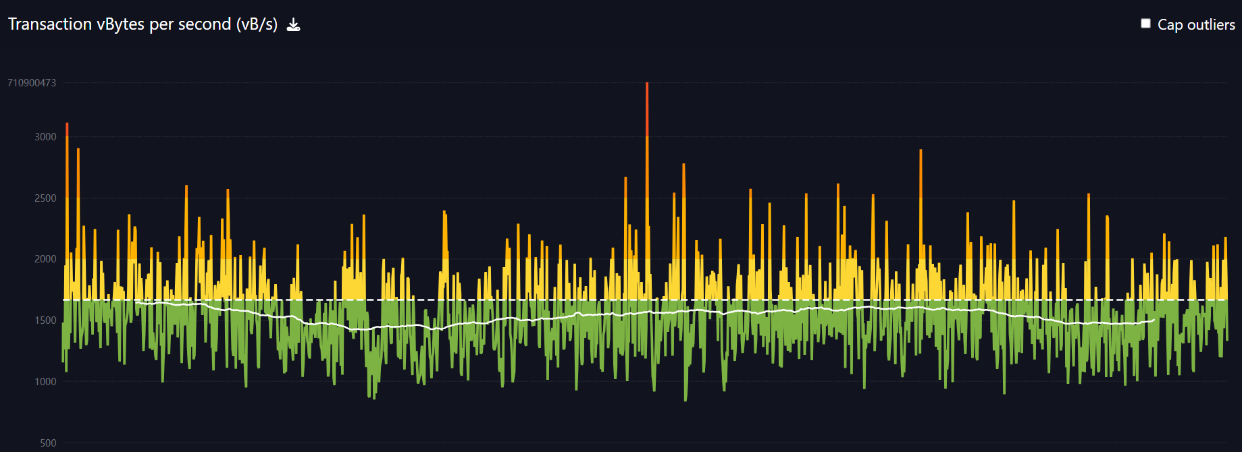Screen dimensions: 1242x452
Task: Click the 500 y-axis tick label
Action: click(48, 443)
